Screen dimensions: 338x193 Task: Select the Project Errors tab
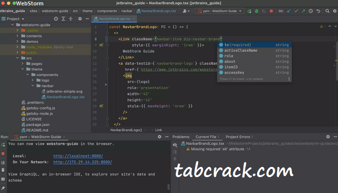(239, 137)
